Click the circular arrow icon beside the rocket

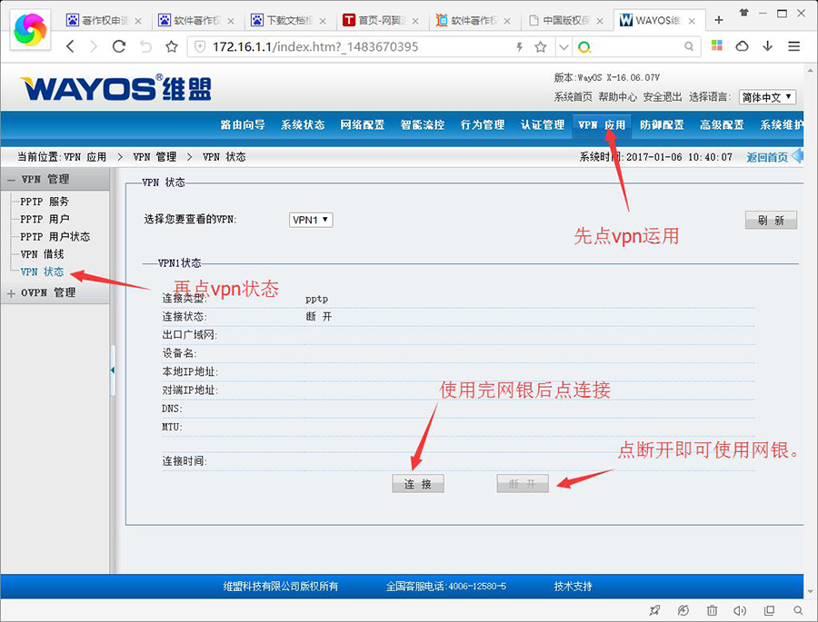pyautogui.click(x=683, y=610)
